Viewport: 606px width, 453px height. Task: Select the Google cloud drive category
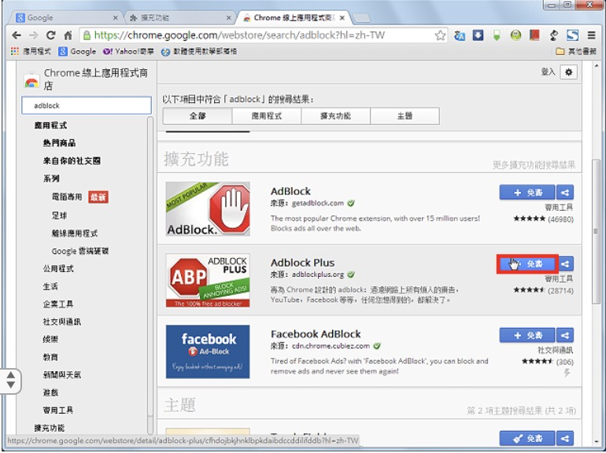pos(80,251)
